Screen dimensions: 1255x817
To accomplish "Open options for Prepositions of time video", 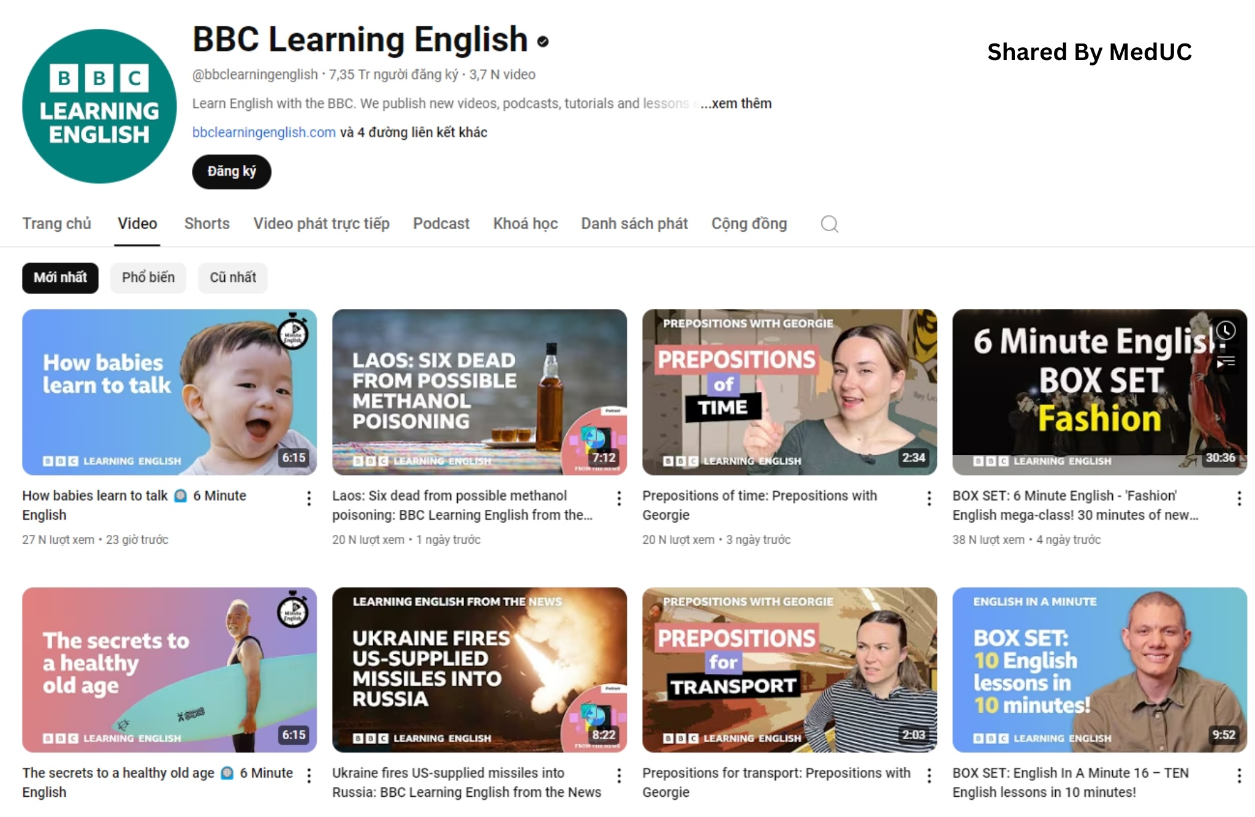I will [x=929, y=499].
